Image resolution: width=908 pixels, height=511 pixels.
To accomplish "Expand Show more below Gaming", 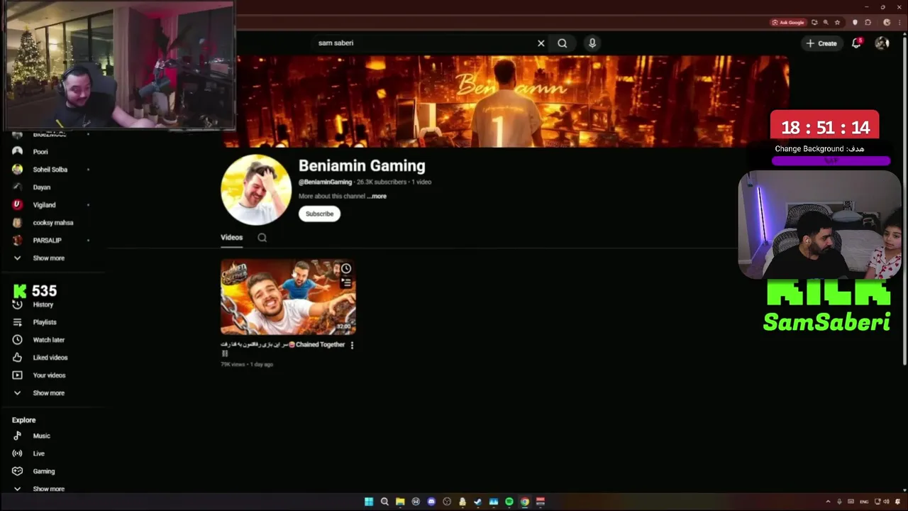I will (50, 489).
